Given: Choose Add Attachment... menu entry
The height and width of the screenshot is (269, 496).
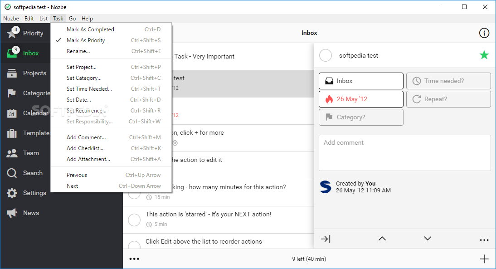Looking at the screenshot, I should tap(111, 159).
